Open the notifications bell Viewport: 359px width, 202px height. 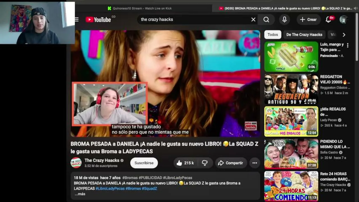point(328,19)
